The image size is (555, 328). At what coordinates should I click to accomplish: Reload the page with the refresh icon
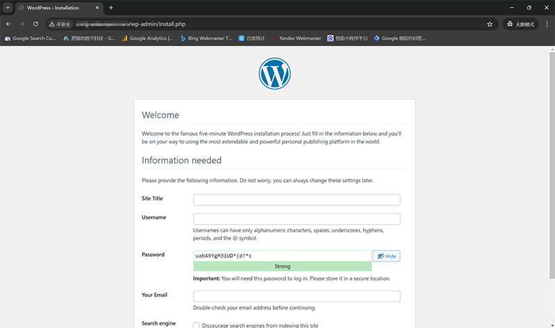pyautogui.click(x=36, y=24)
